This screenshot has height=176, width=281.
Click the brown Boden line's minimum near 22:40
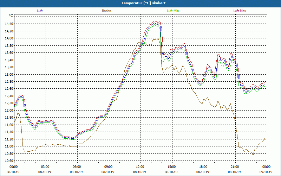253,155
